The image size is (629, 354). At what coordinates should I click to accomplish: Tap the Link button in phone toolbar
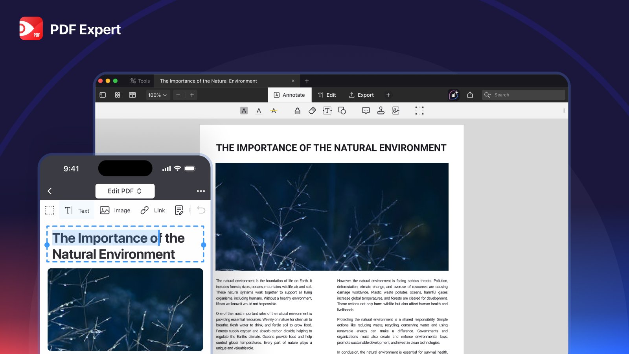(x=153, y=210)
